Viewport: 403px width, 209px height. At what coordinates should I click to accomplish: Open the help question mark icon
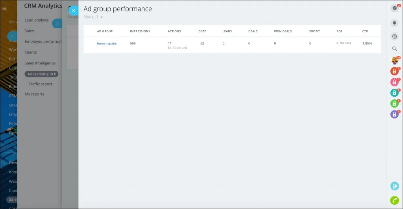[394, 8]
